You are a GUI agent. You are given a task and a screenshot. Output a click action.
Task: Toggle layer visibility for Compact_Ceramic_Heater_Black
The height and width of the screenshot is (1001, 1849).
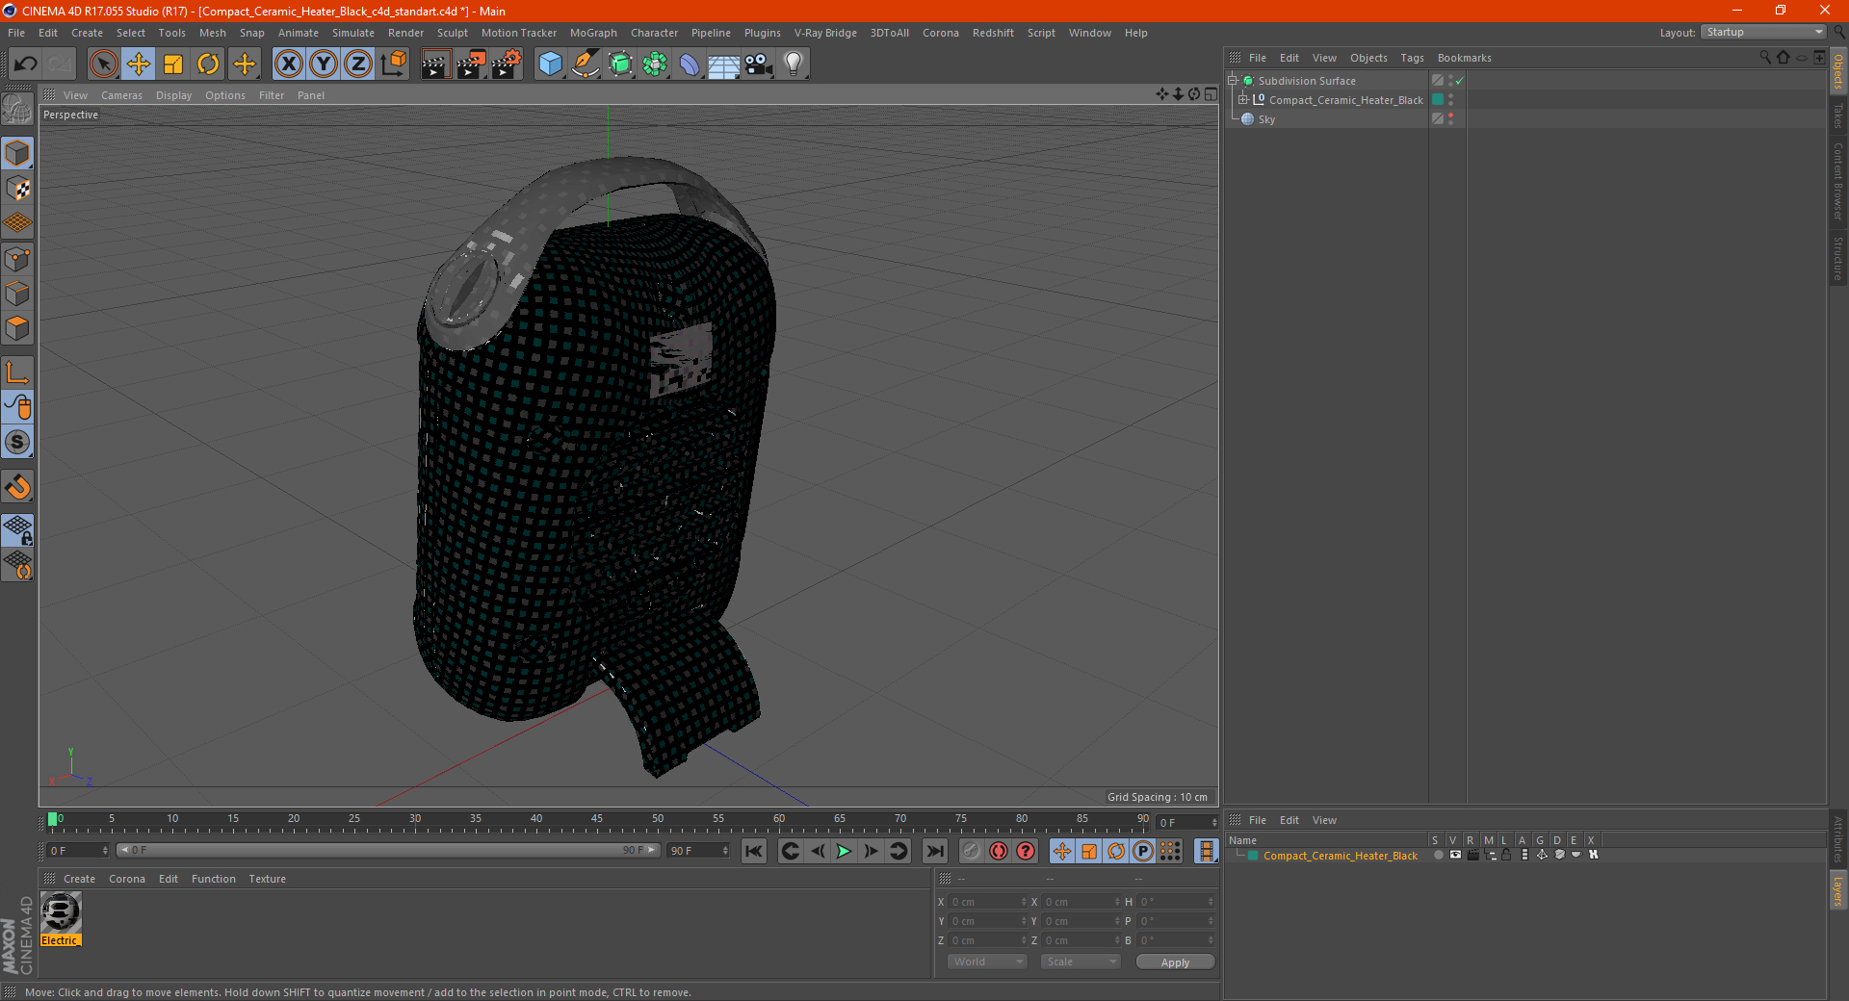point(1454,856)
